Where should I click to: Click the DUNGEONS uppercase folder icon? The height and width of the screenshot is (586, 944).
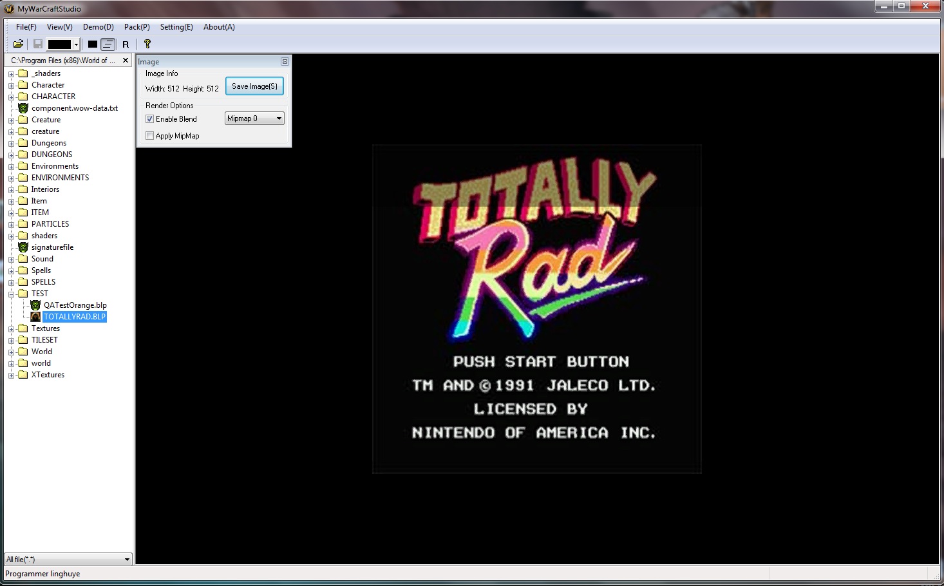pos(23,155)
